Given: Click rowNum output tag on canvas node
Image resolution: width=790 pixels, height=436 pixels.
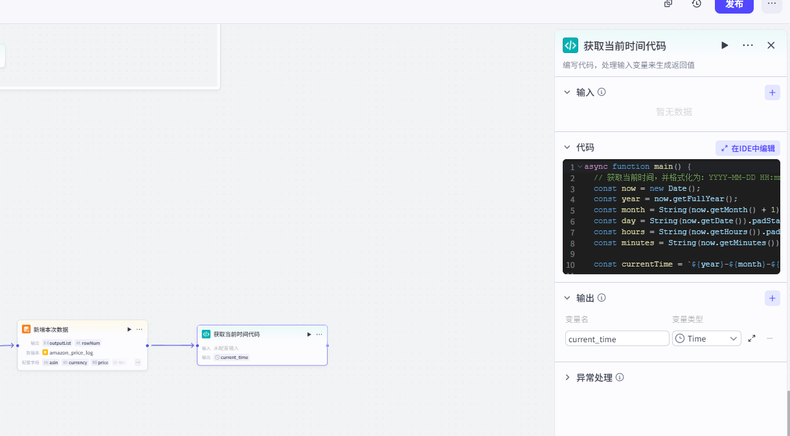Looking at the screenshot, I should (88, 343).
